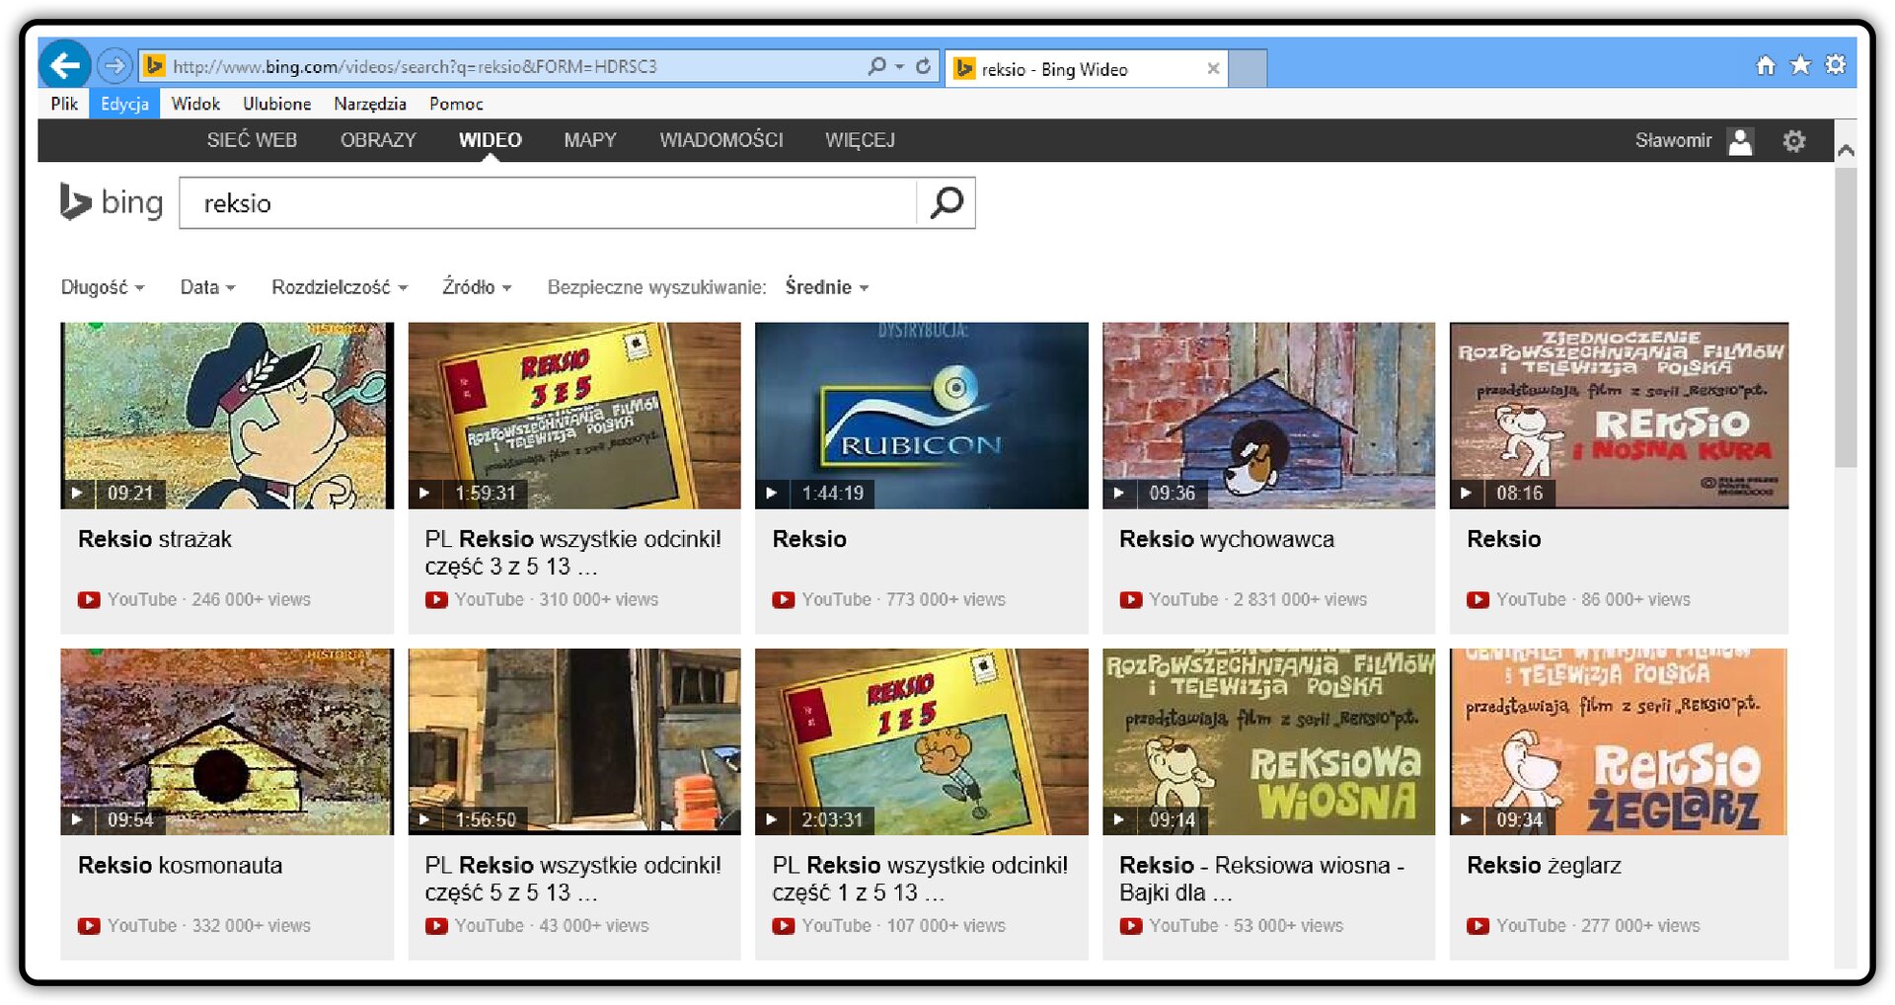The width and height of the screenshot is (1895, 1005).
Task: Expand the Średnie safe search dropdown
Action: click(x=827, y=287)
